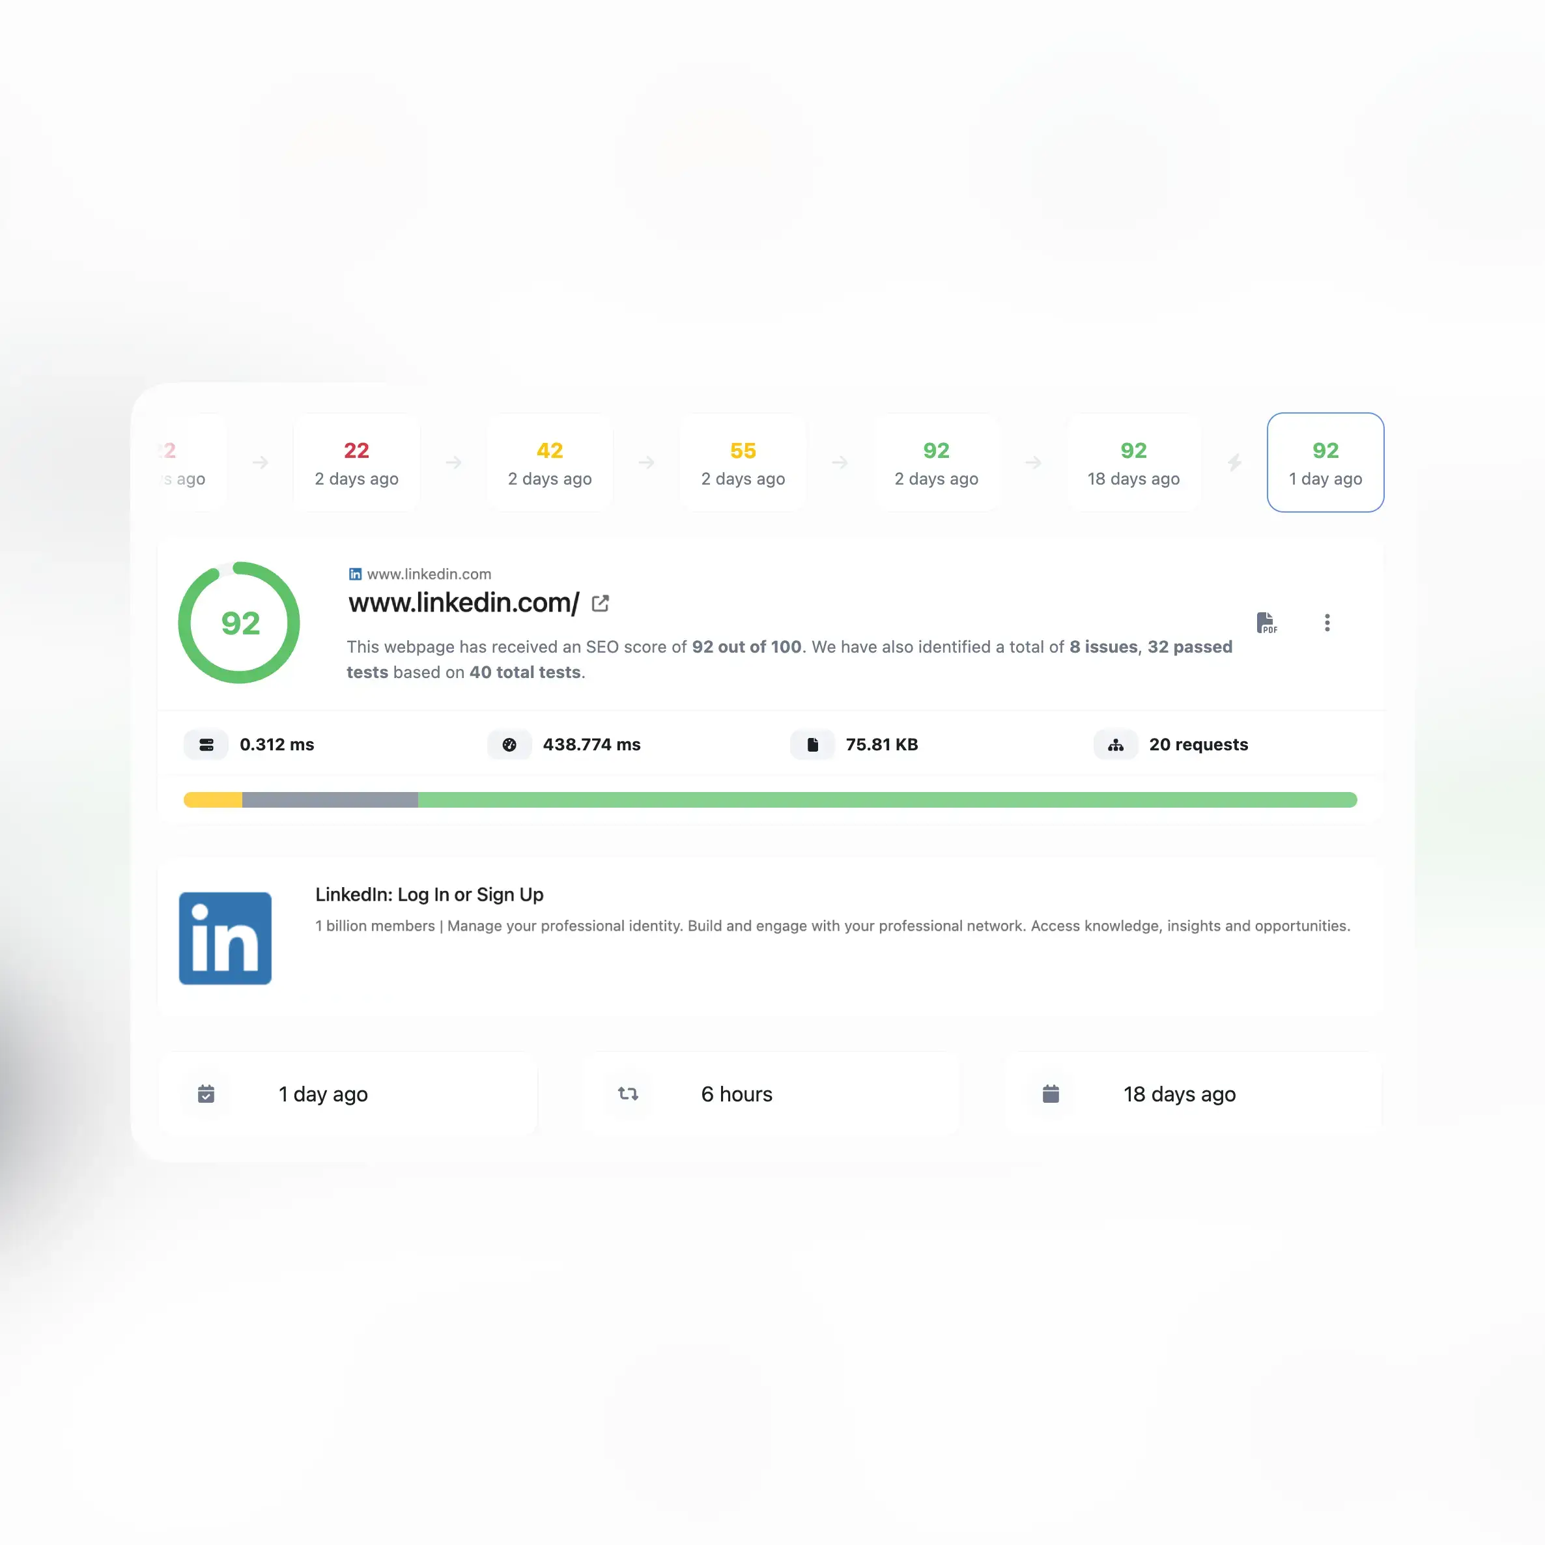Click gray segment of the results bar
Viewport: 1545px width, 1545px height.
coord(330,800)
